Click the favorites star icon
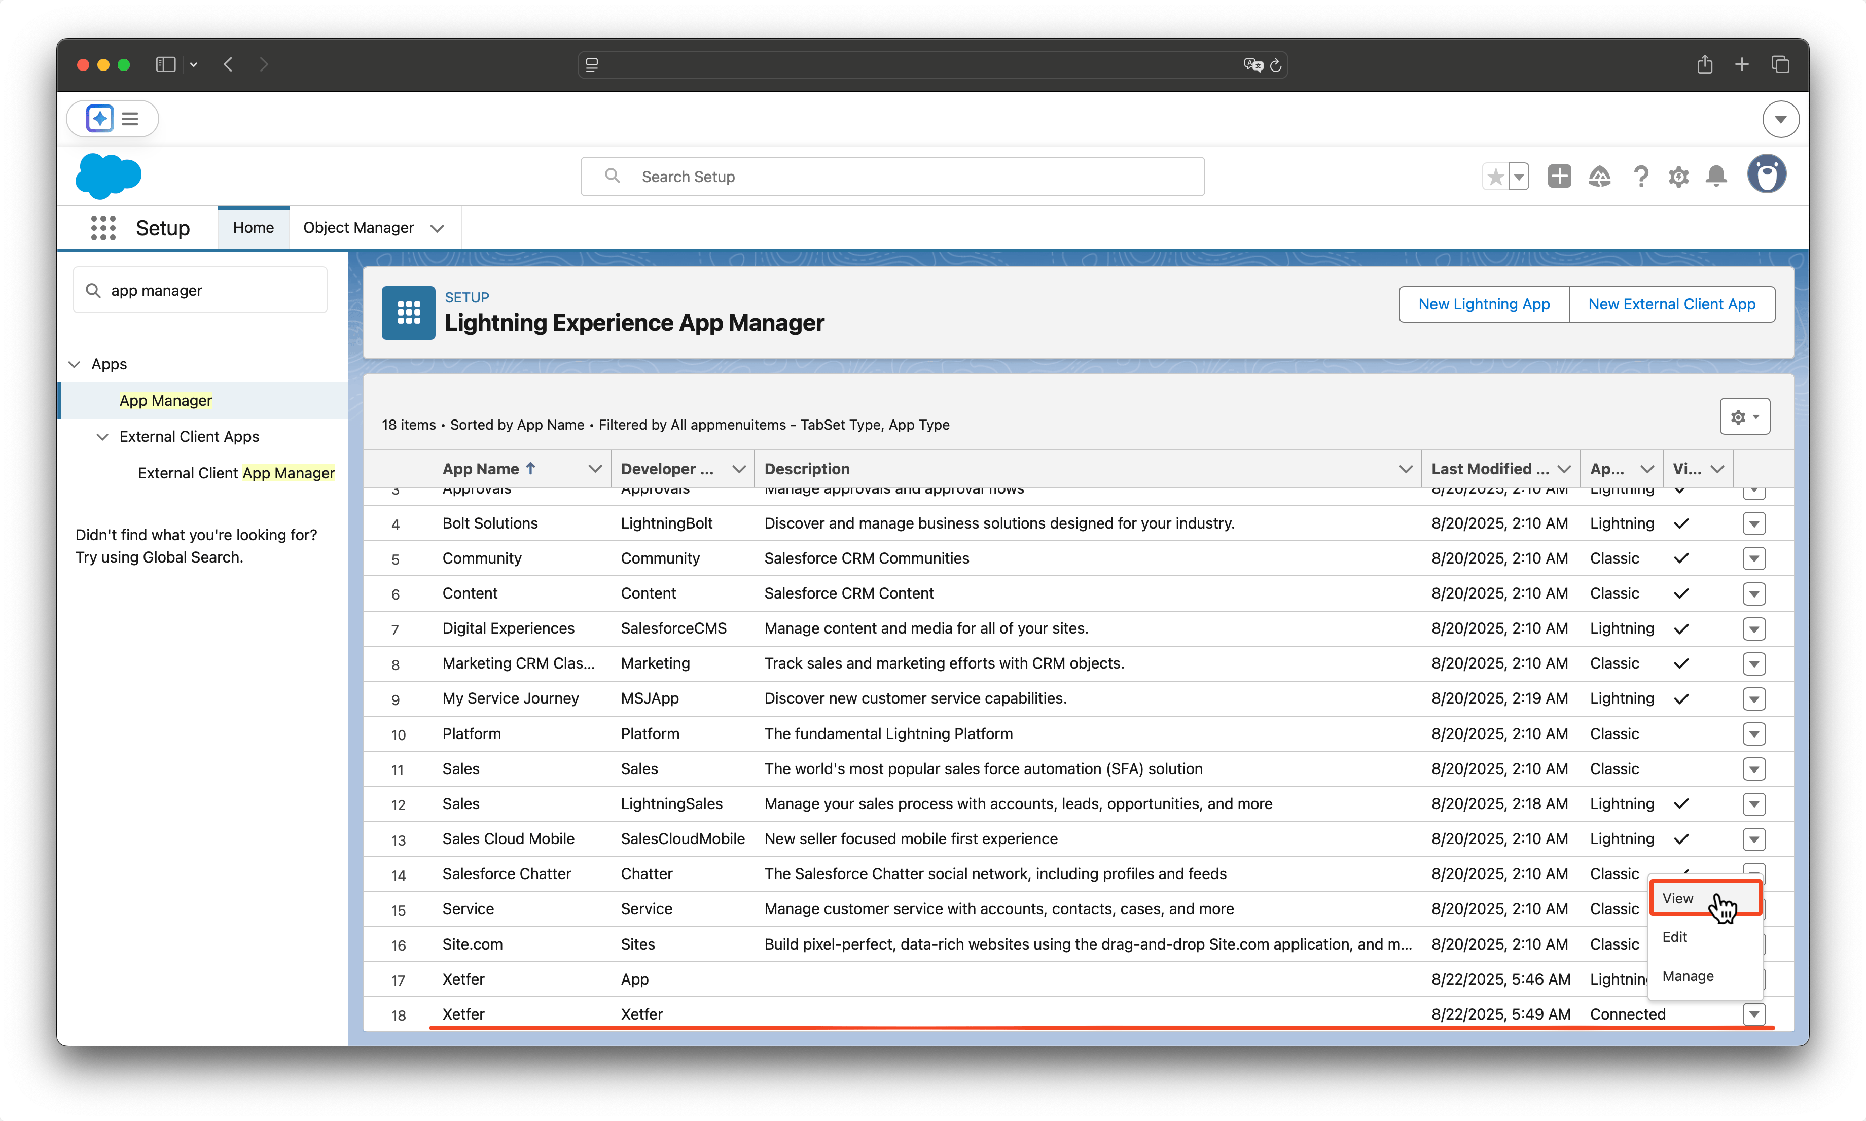The height and width of the screenshot is (1121, 1866). click(x=1495, y=176)
